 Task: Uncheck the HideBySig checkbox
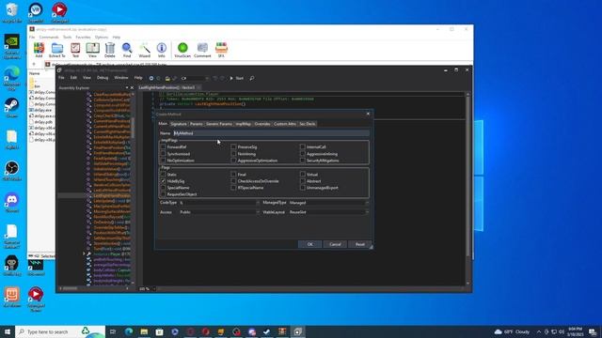[163, 181]
